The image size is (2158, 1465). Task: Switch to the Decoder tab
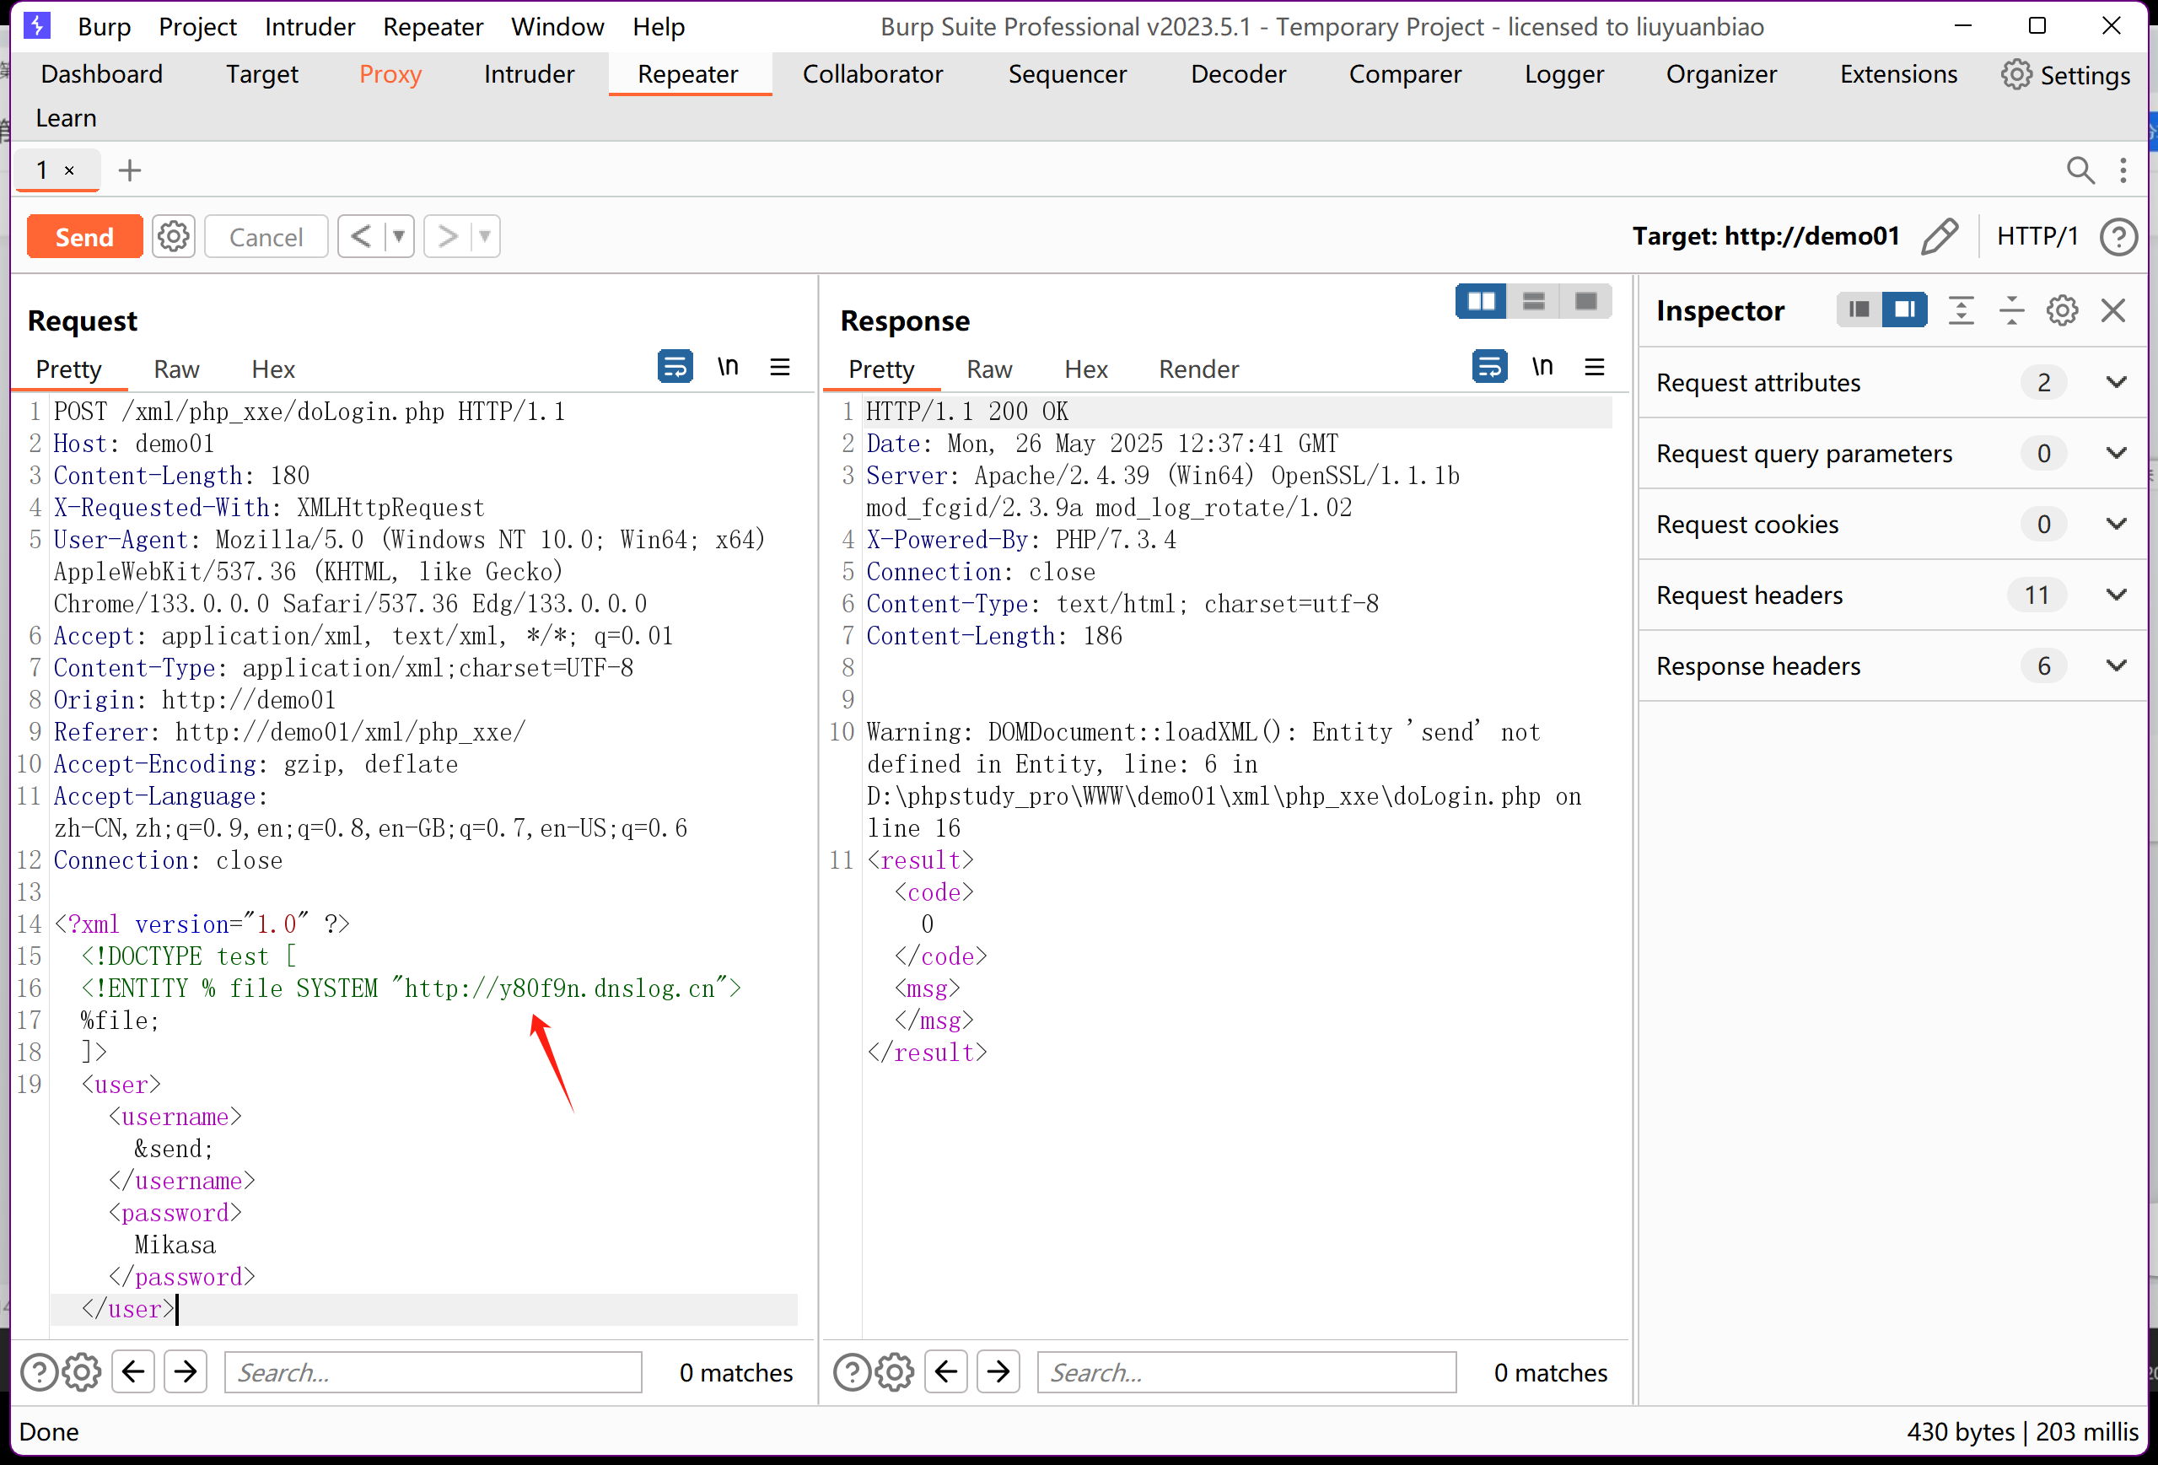tap(1238, 74)
